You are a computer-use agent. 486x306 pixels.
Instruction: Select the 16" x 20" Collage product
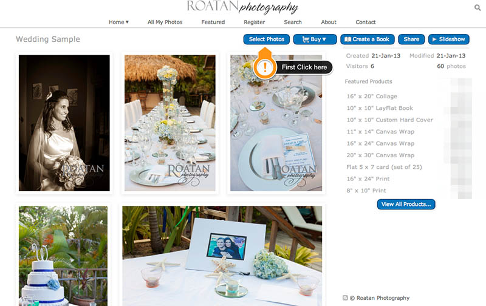click(x=372, y=97)
